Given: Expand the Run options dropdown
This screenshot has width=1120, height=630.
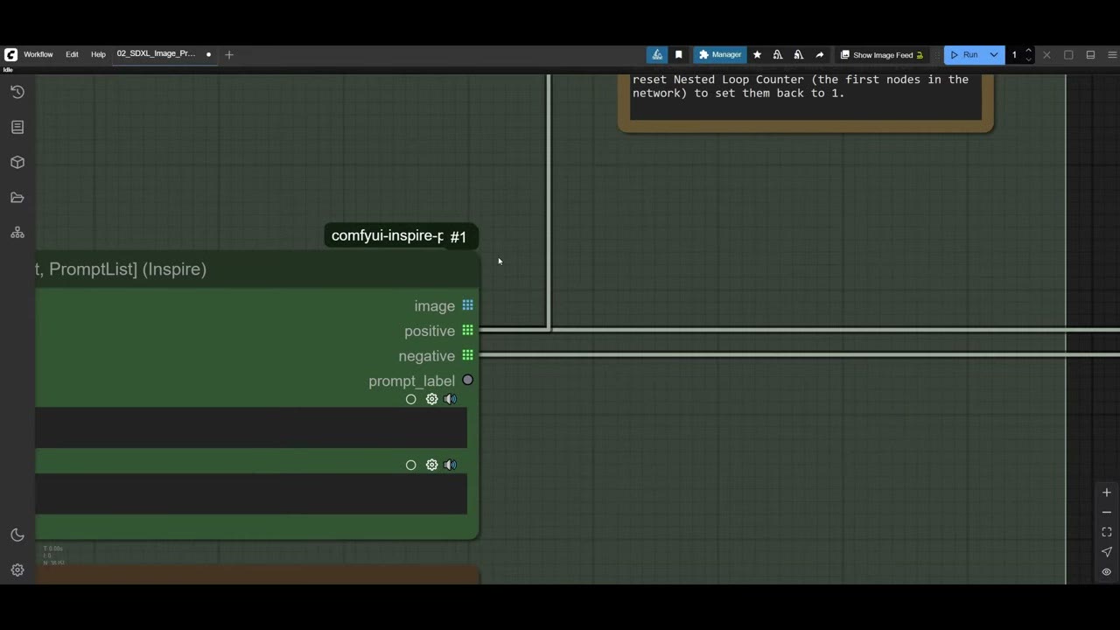Looking at the screenshot, I should point(994,55).
